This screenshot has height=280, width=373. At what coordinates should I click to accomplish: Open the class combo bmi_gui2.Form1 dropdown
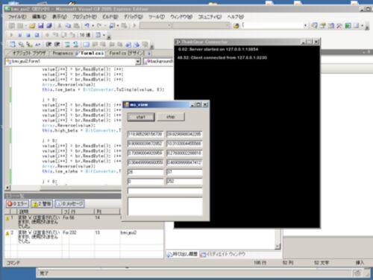pos(138,62)
